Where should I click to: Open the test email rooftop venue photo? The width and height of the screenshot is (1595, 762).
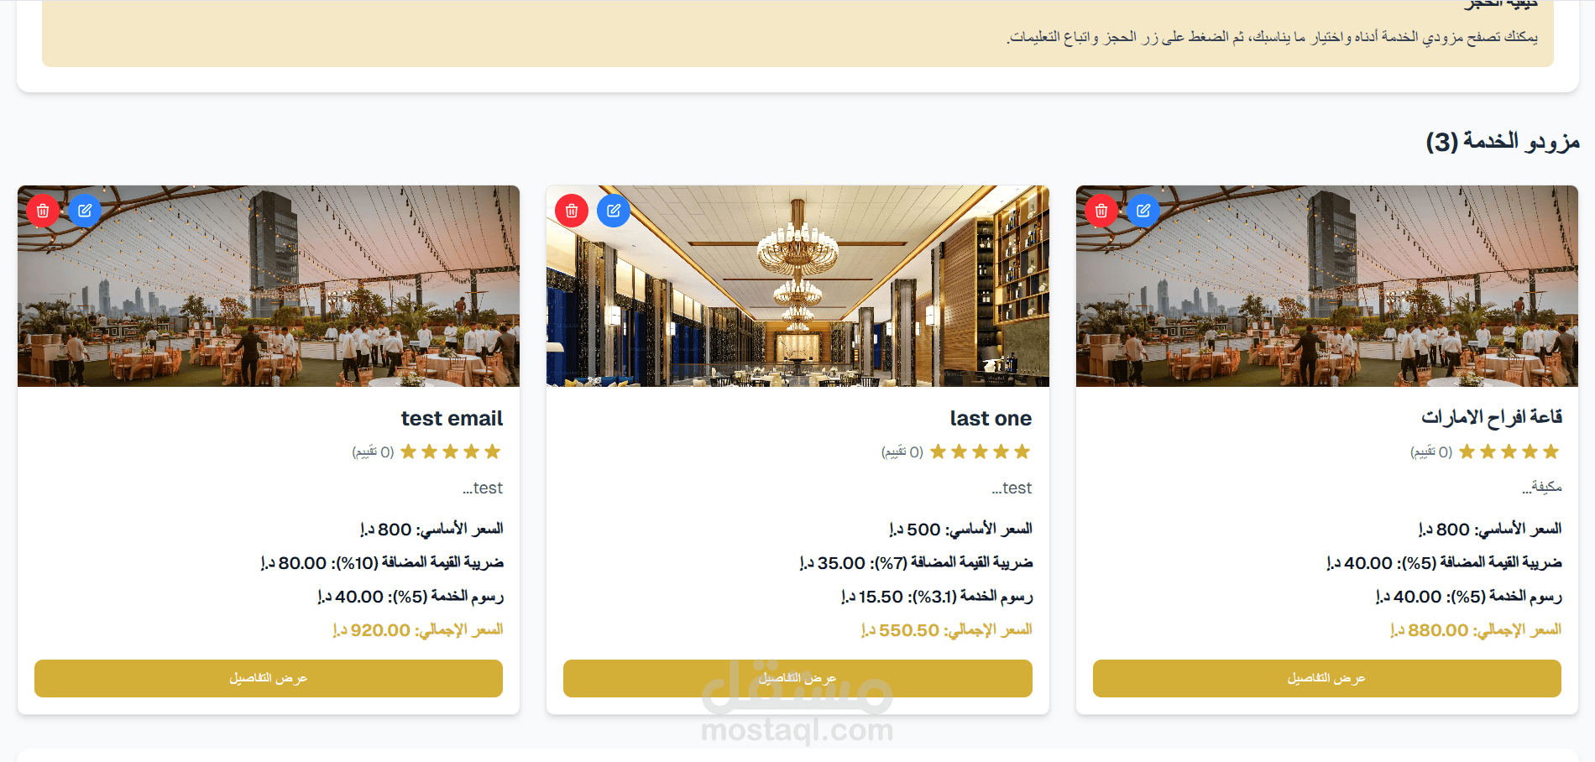tap(269, 286)
